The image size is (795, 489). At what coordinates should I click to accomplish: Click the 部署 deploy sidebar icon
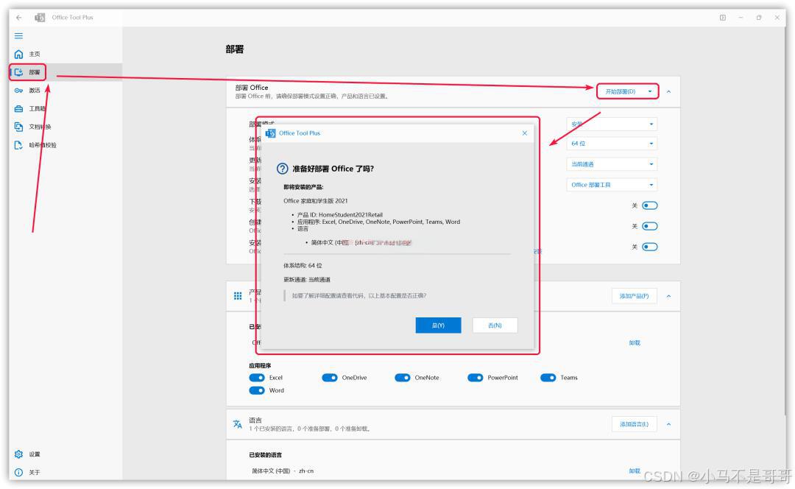18,72
